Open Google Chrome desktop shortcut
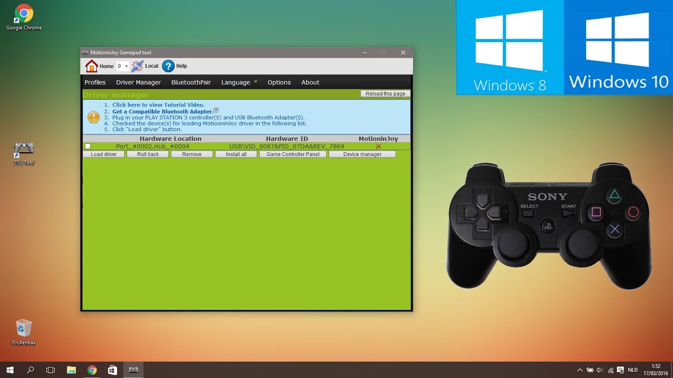This screenshot has height=378, width=673. tap(24, 17)
